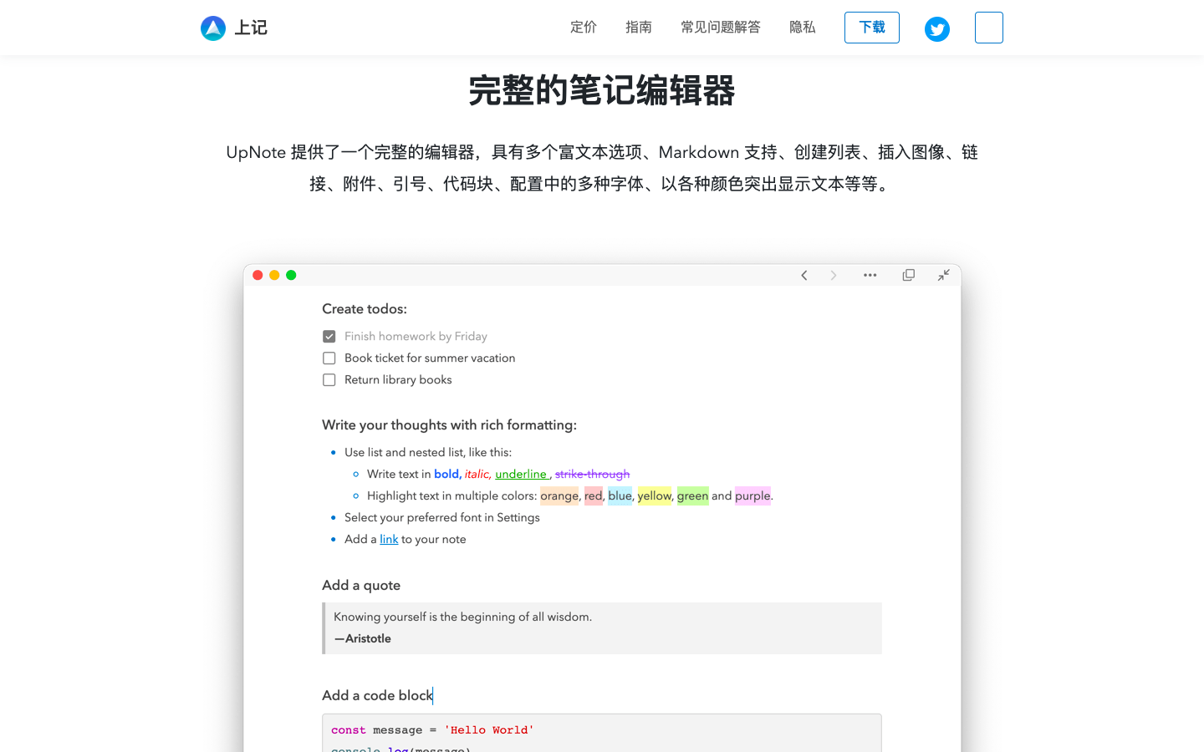Click the blue 'link' hyperlink in the note
The height and width of the screenshot is (752, 1204).
coord(389,539)
